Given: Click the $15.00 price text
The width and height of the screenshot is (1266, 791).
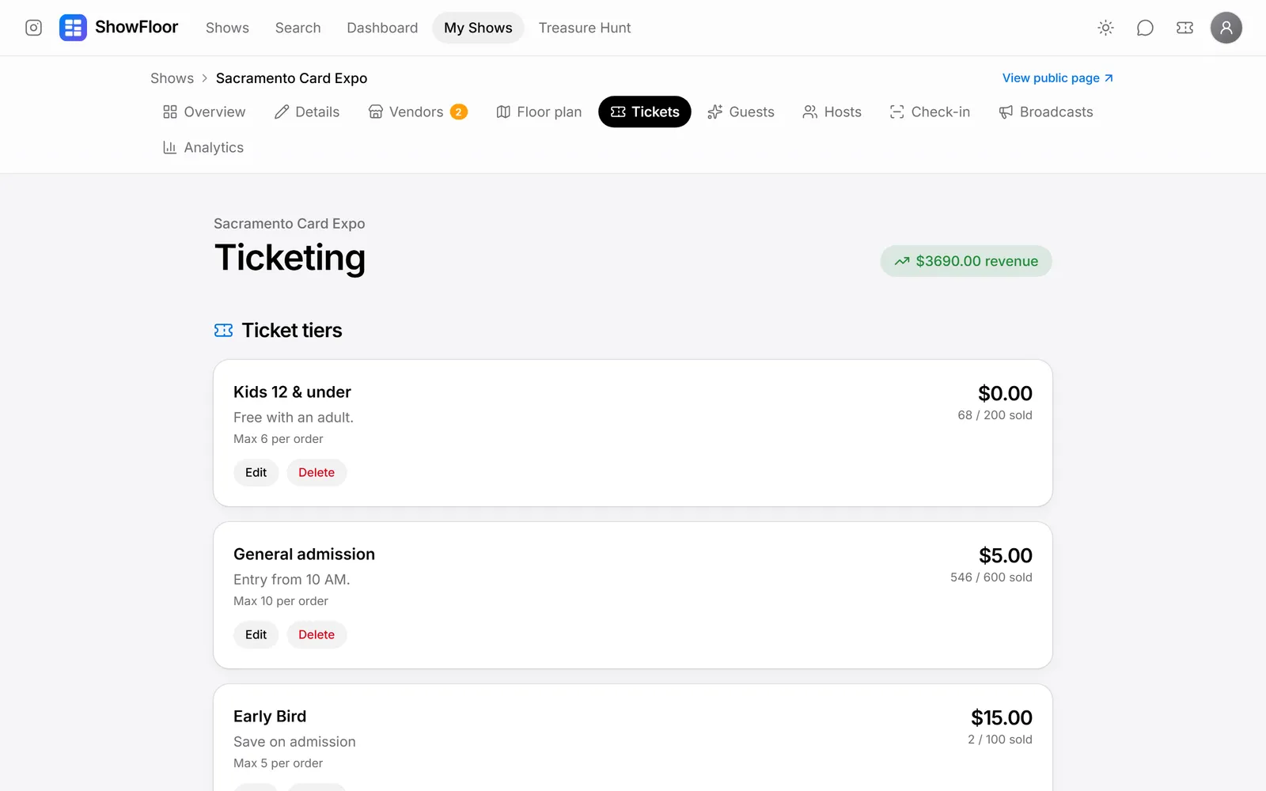Looking at the screenshot, I should pyautogui.click(x=1002, y=717).
